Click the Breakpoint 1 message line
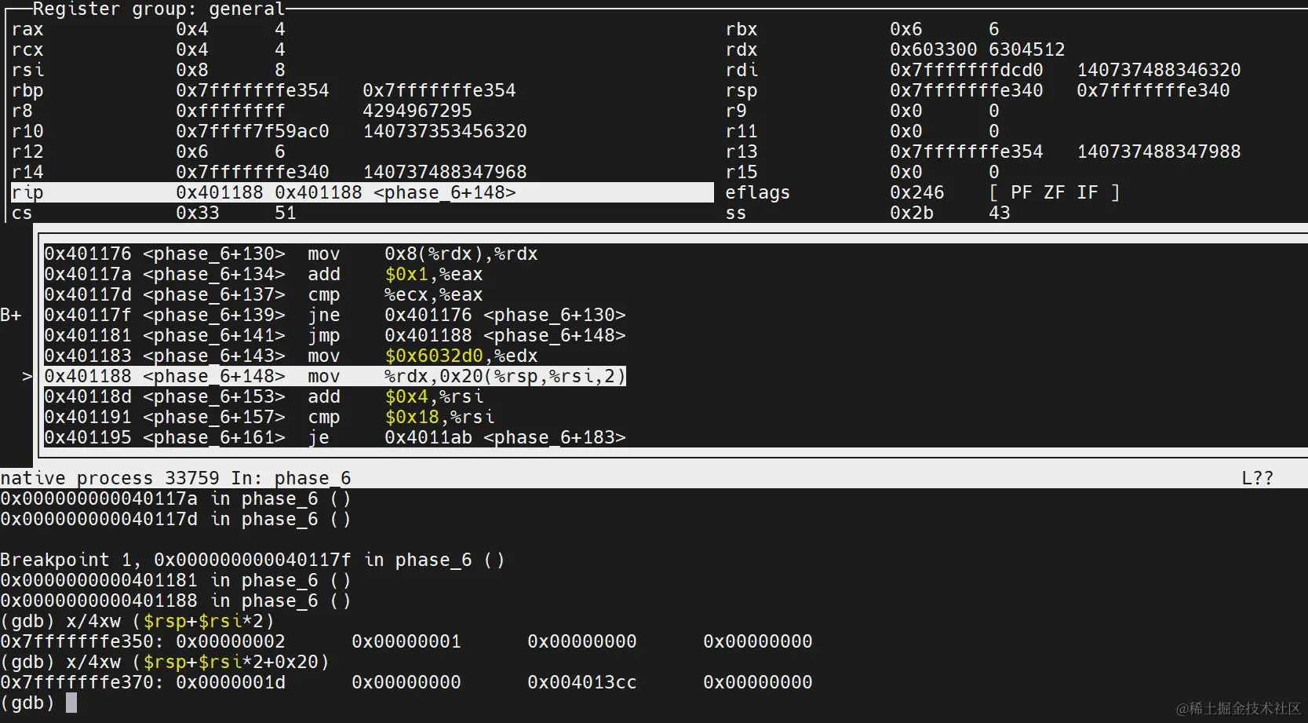The height and width of the screenshot is (723, 1308). 252,561
